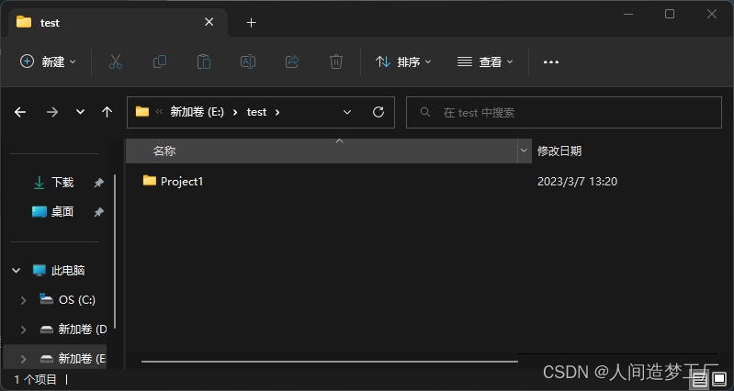Click pin icon beside 桌面

(99, 212)
